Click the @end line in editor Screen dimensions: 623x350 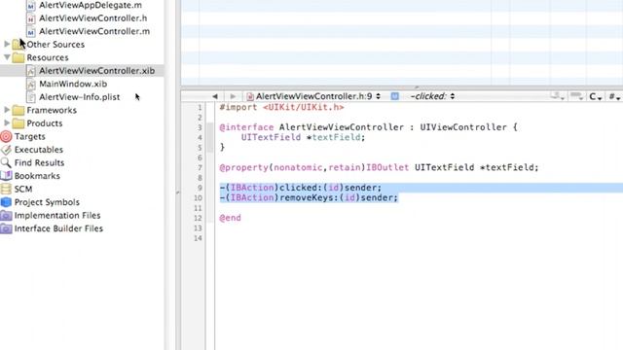[230, 218]
